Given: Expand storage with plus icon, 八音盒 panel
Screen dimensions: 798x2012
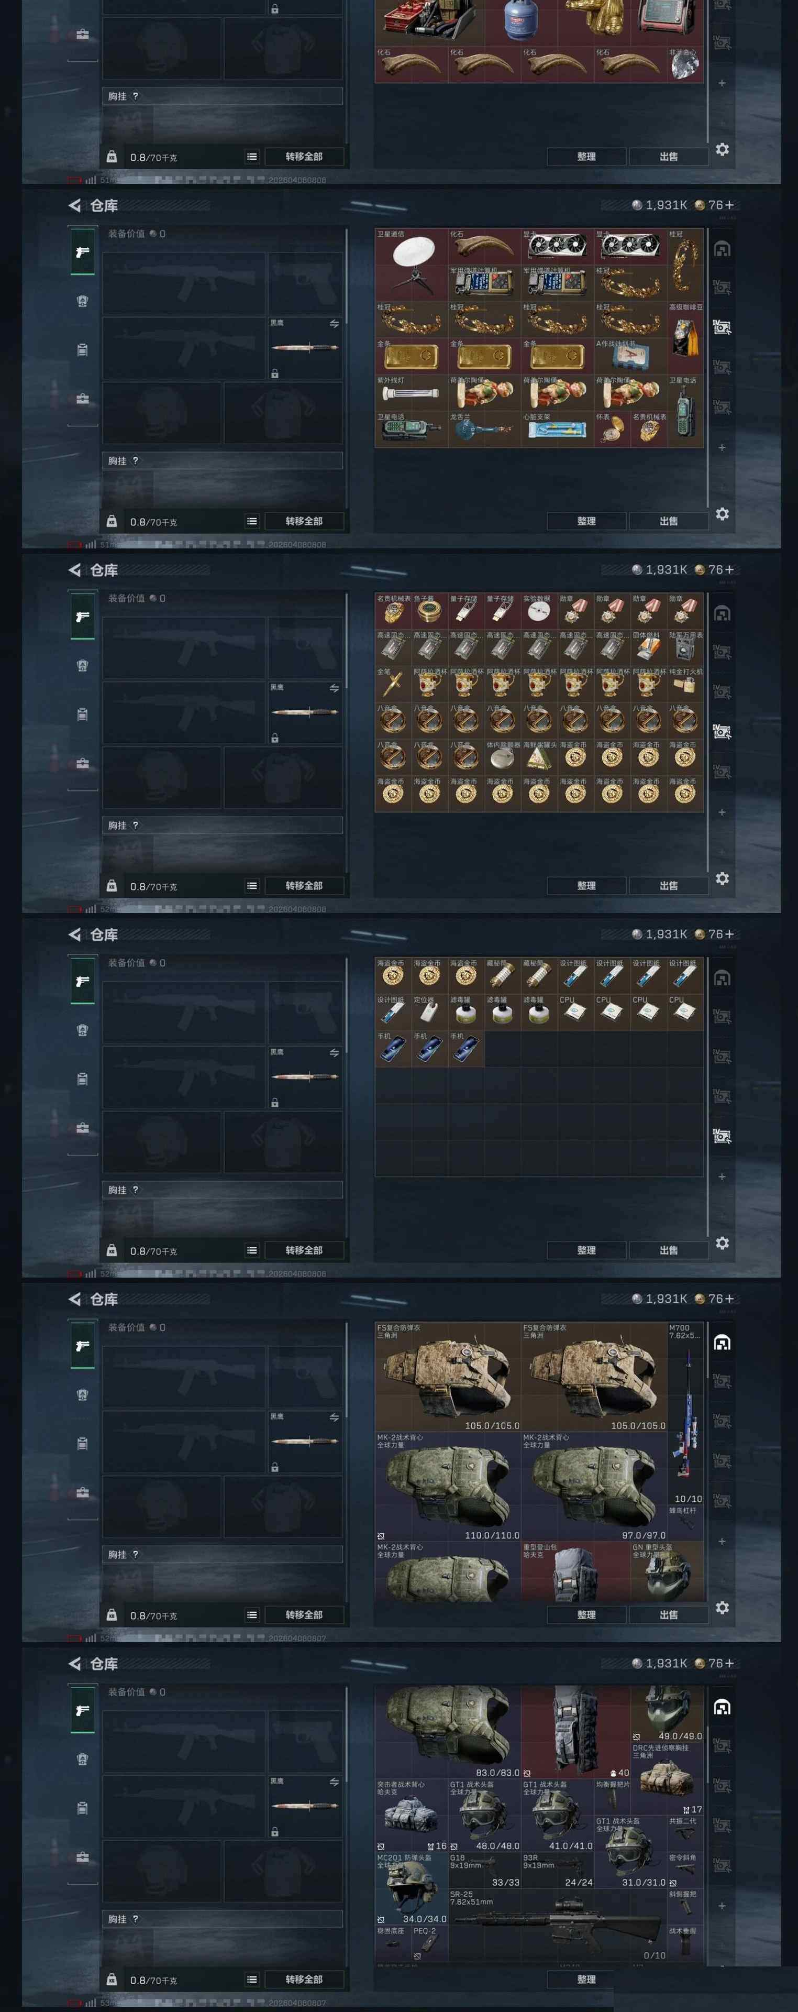Looking at the screenshot, I should click(722, 812).
